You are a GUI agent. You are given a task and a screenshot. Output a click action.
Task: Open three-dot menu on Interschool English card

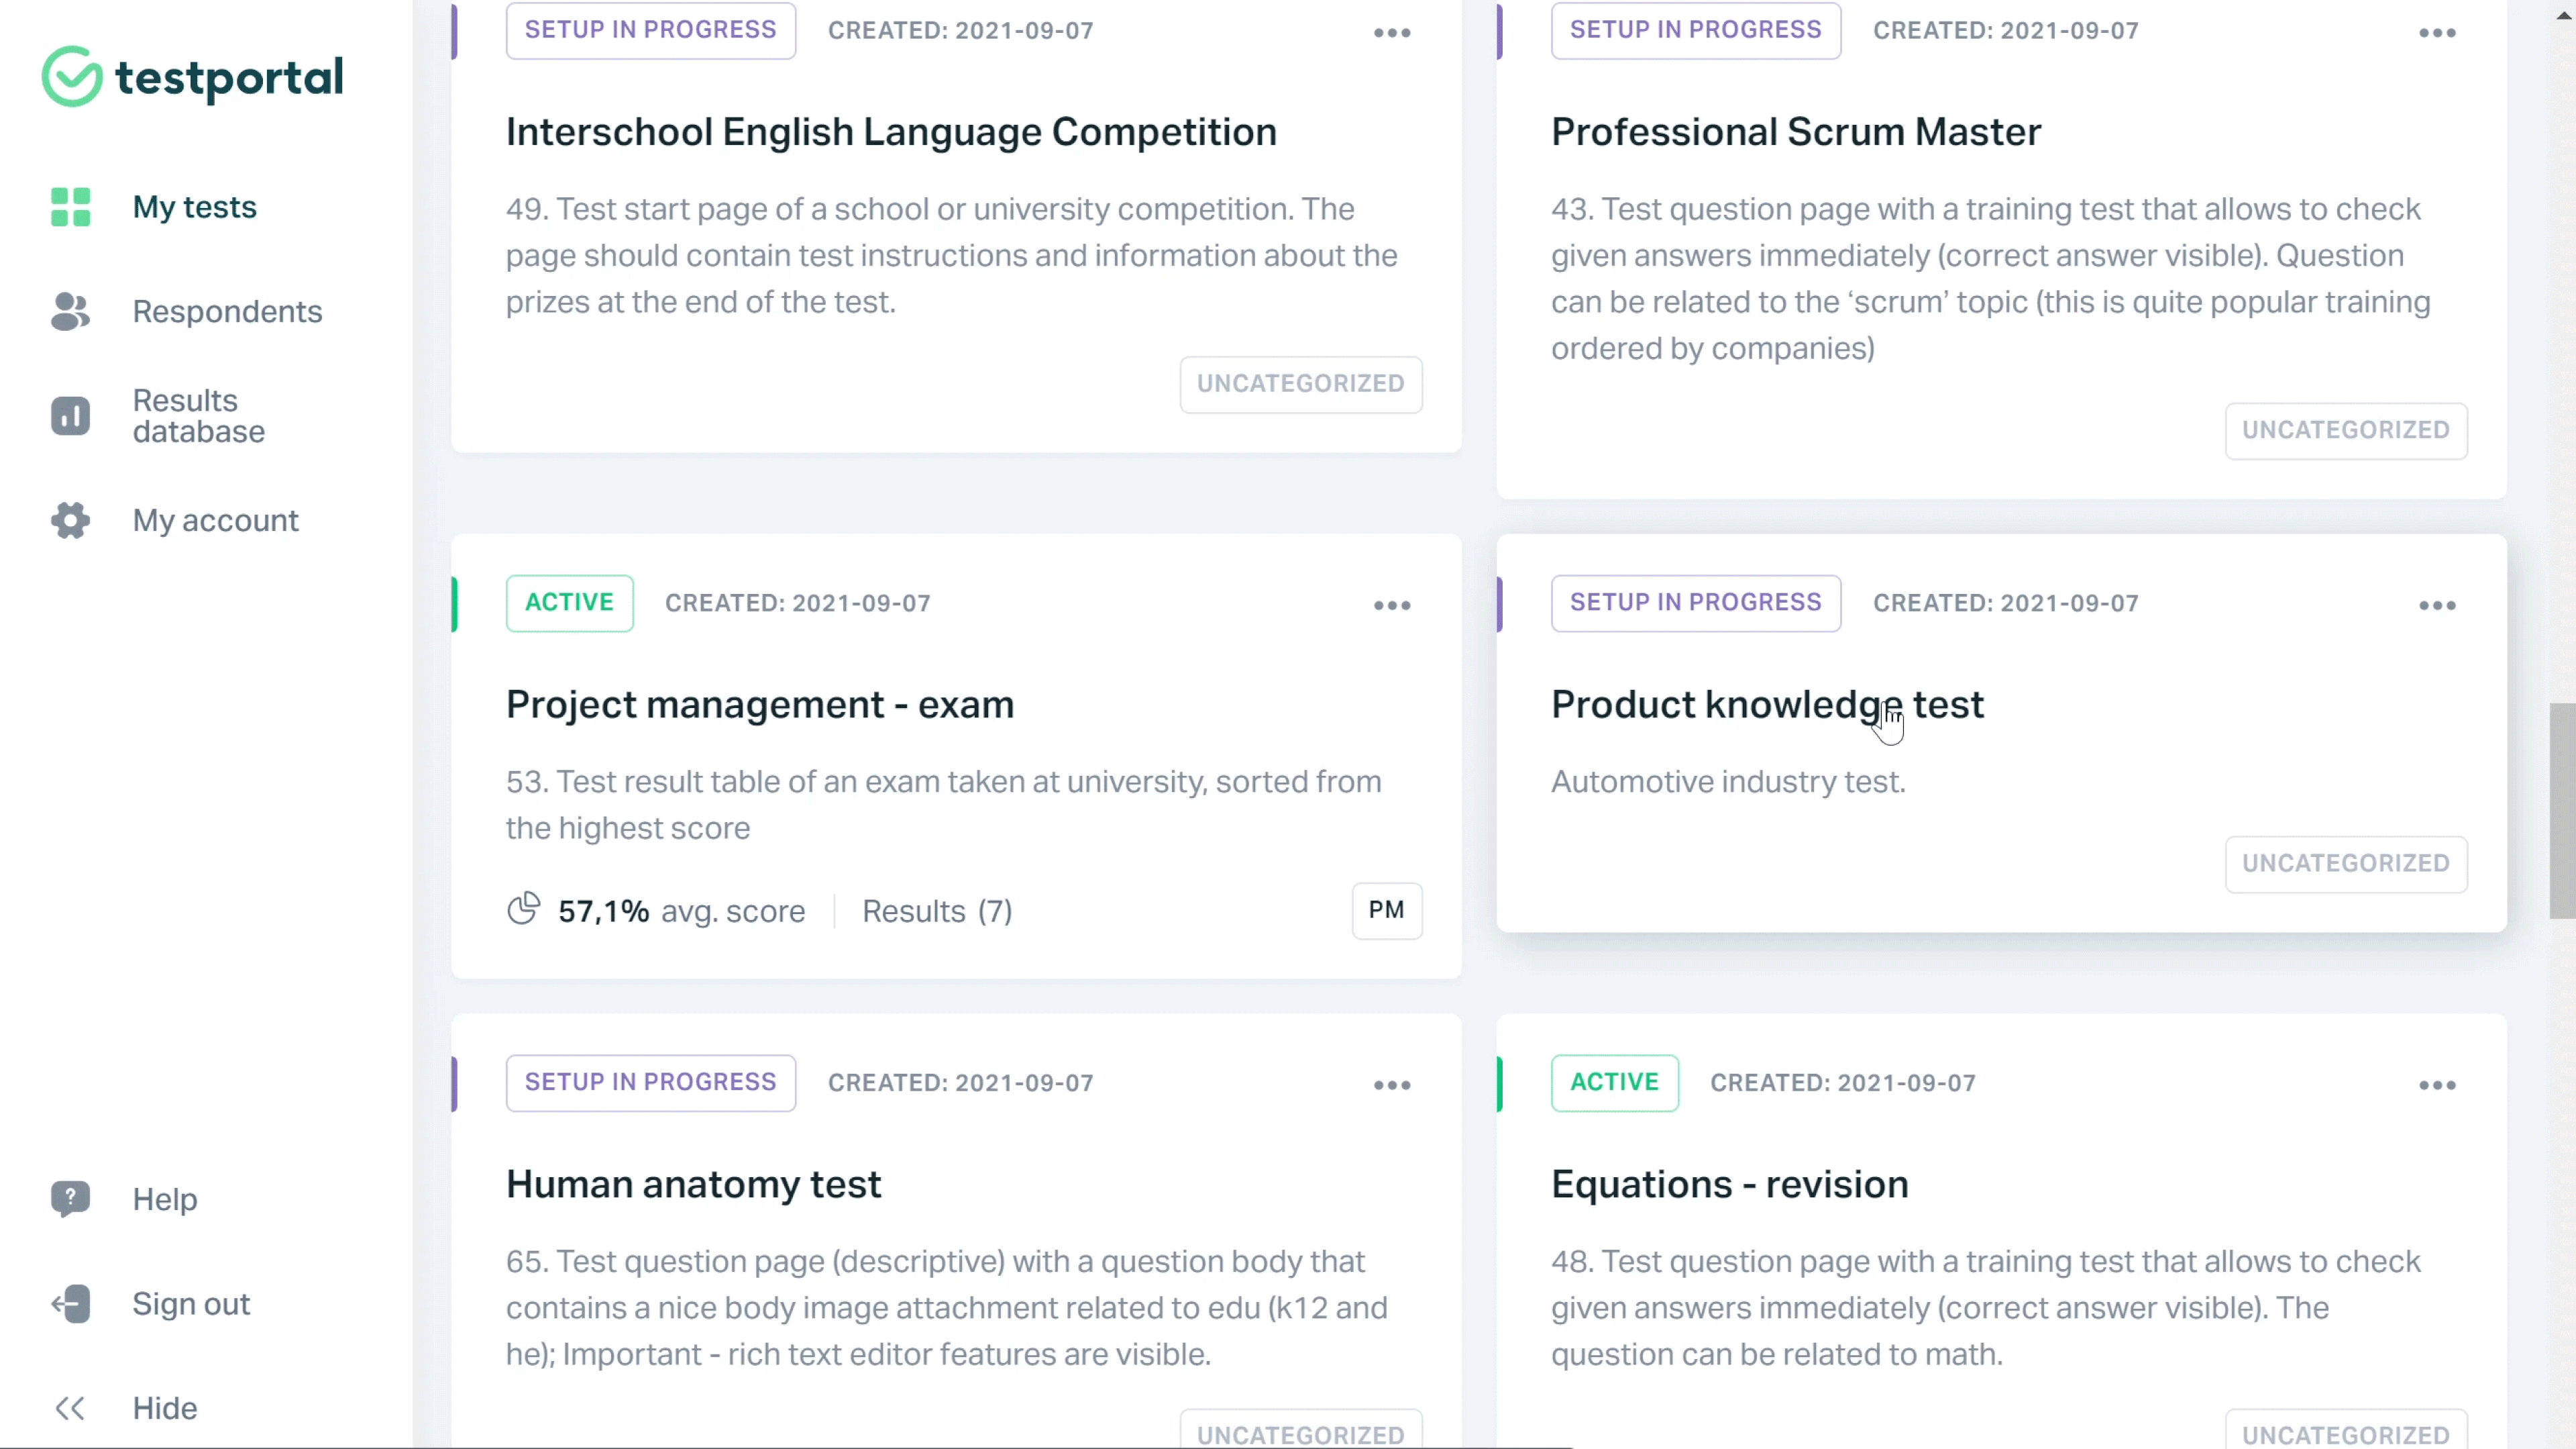point(1392,33)
